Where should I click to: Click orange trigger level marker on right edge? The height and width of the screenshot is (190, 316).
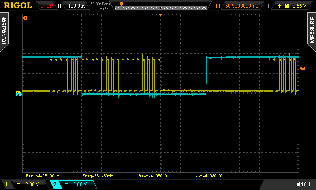point(303,68)
